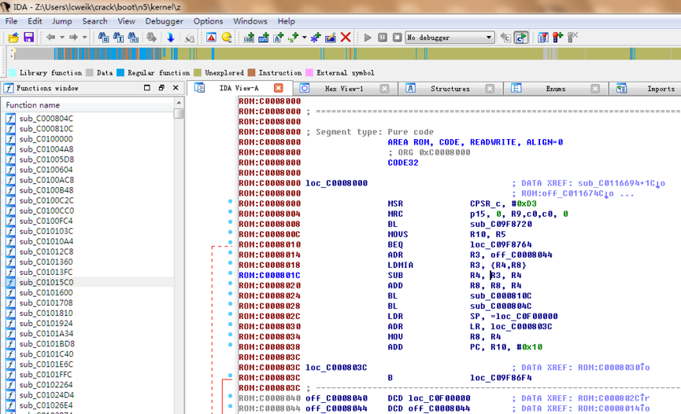
Task: Click the Save database floppy icon
Action: click(x=28, y=38)
